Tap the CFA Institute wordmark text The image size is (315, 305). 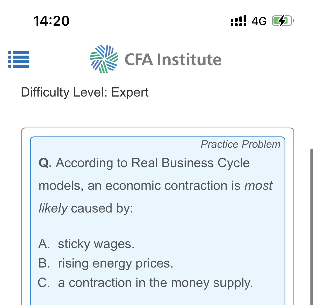pos(173,60)
